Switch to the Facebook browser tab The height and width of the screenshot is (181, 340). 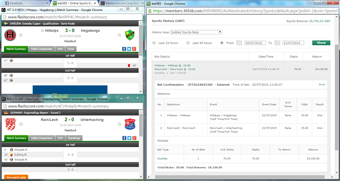(x=25, y=3)
